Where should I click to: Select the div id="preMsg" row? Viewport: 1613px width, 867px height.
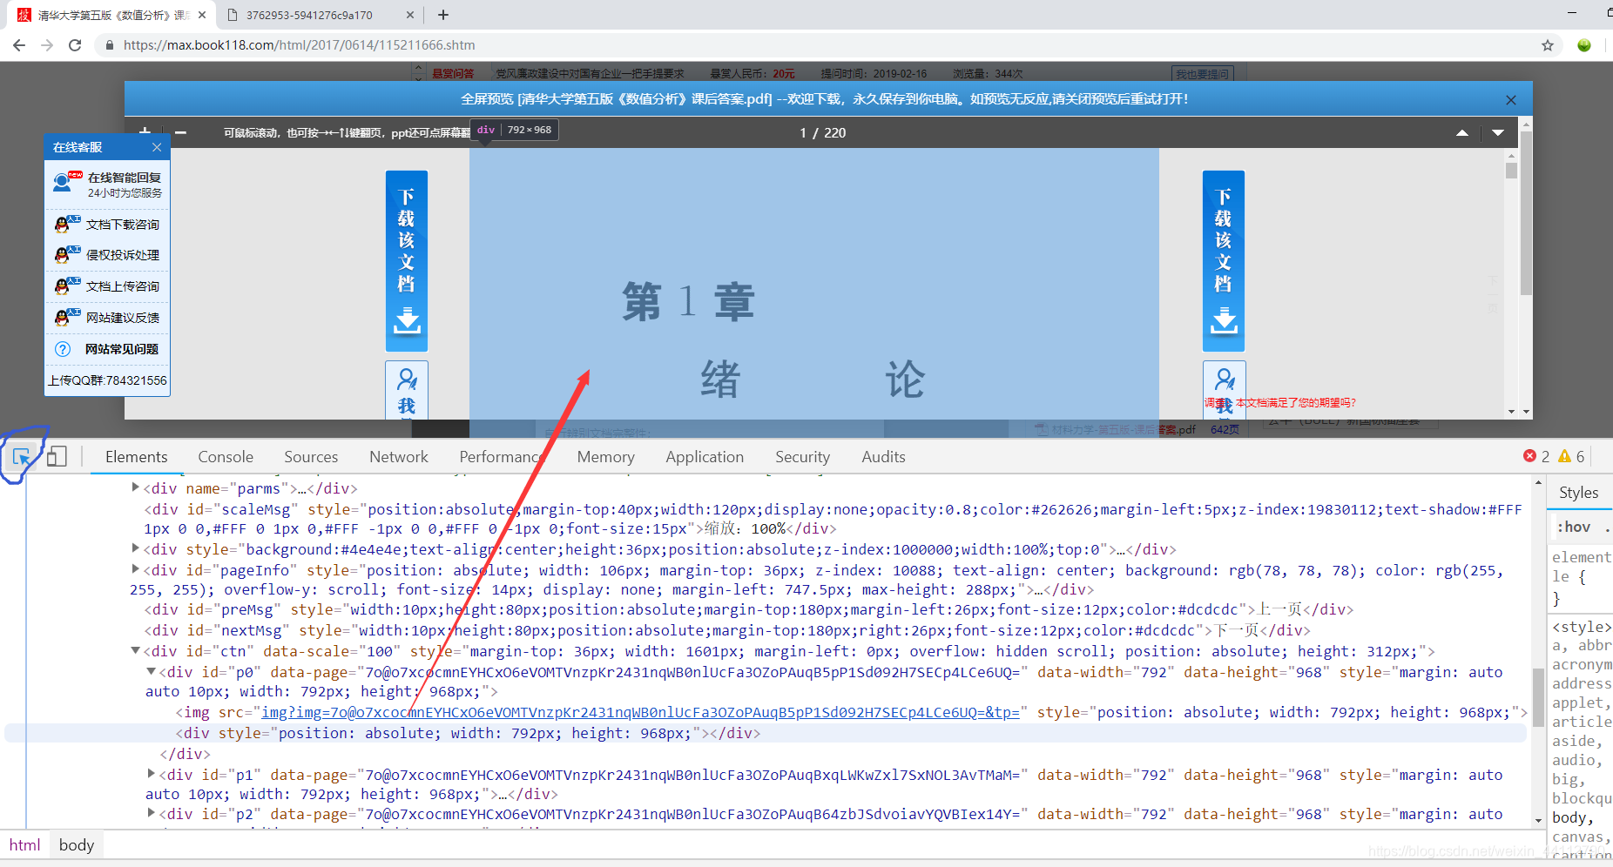click(x=748, y=609)
